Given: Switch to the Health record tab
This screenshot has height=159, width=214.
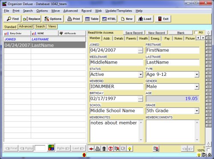Looking at the screenshot, I should click(143, 38).
